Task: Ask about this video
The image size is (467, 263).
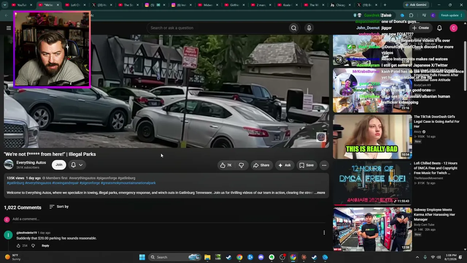Action: [284, 165]
